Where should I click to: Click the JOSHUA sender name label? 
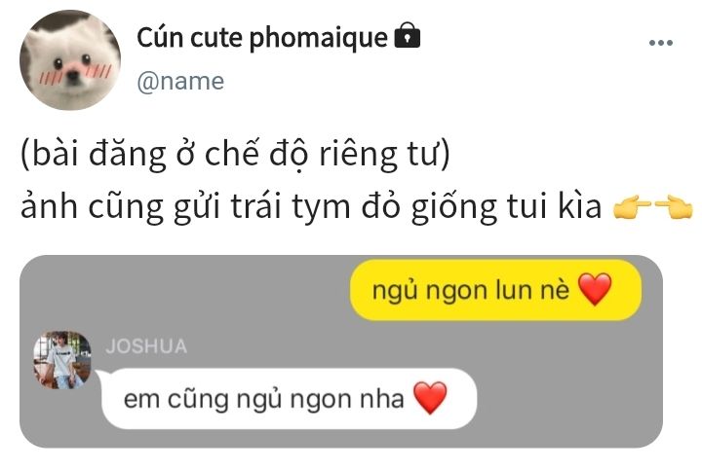point(146,346)
